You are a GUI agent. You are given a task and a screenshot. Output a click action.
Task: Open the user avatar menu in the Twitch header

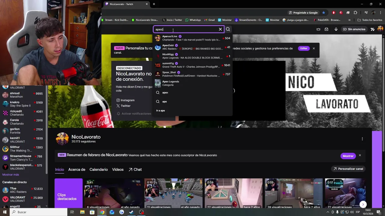click(380, 29)
